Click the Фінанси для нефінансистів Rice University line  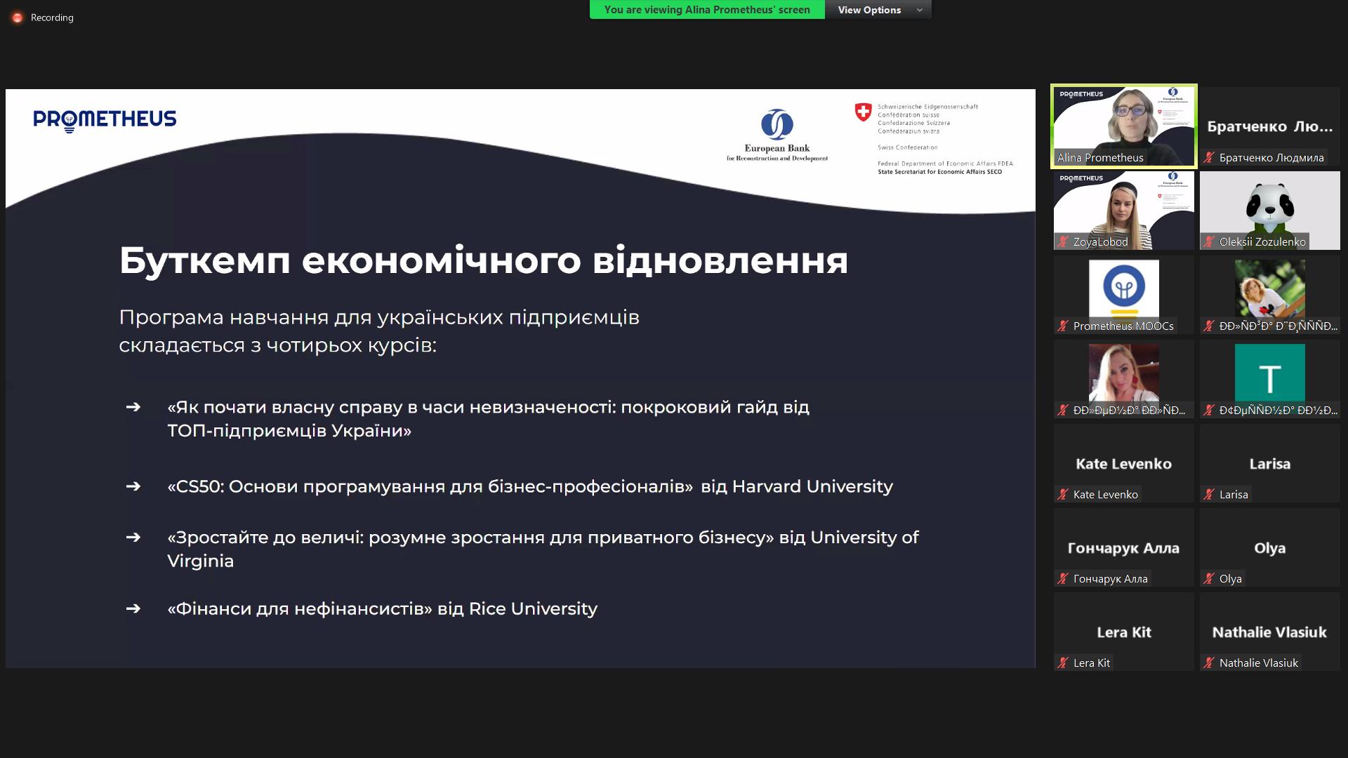point(382,609)
